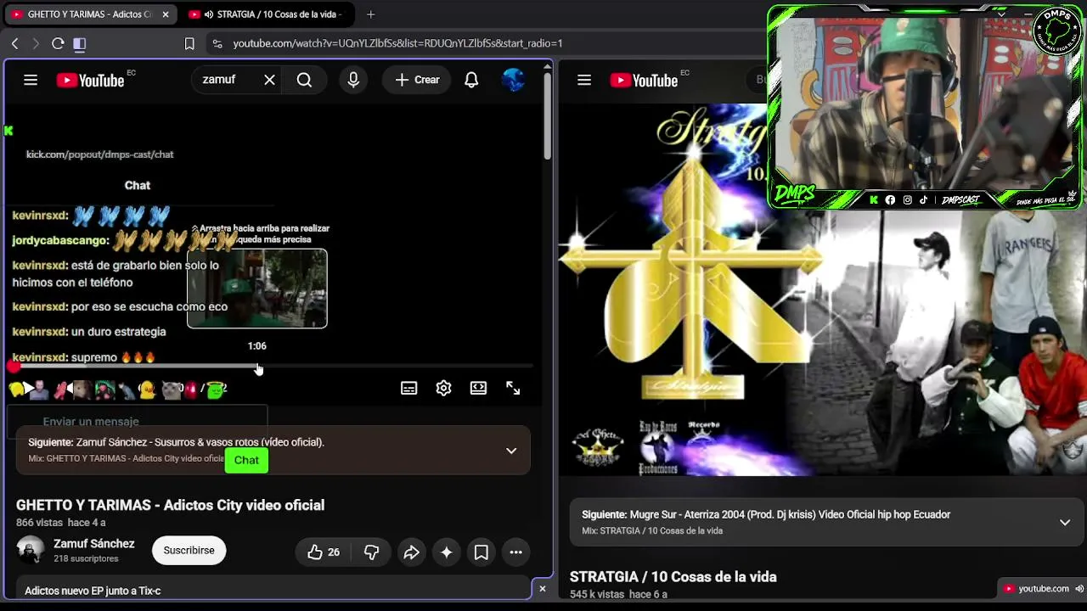Toggle theater mode on left player

pyautogui.click(x=479, y=388)
